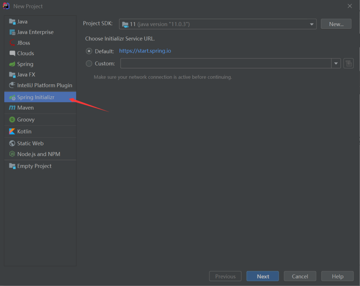Click the 'Project SDK:' label
The width and height of the screenshot is (360, 286).
click(x=98, y=24)
